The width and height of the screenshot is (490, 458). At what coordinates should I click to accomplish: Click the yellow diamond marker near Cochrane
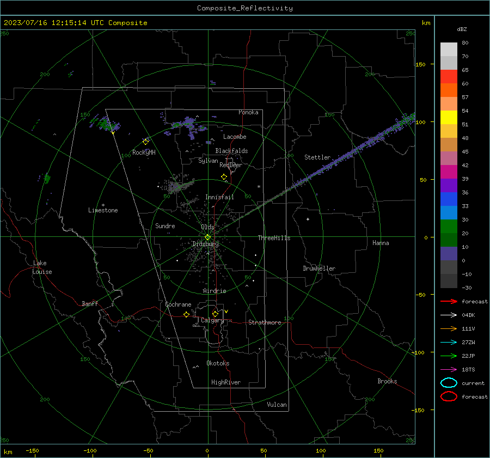187,315
